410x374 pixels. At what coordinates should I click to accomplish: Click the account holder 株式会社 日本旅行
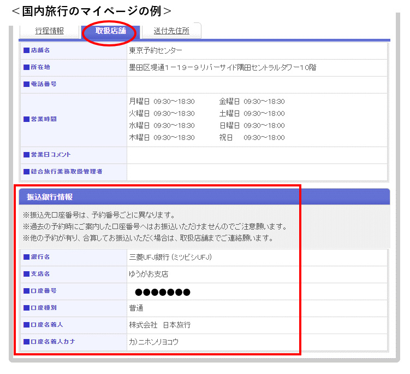(159, 325)
